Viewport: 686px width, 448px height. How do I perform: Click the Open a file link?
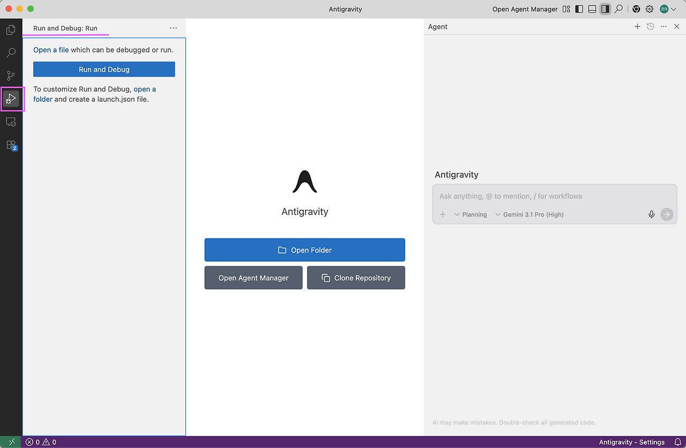tap(51, 50)
